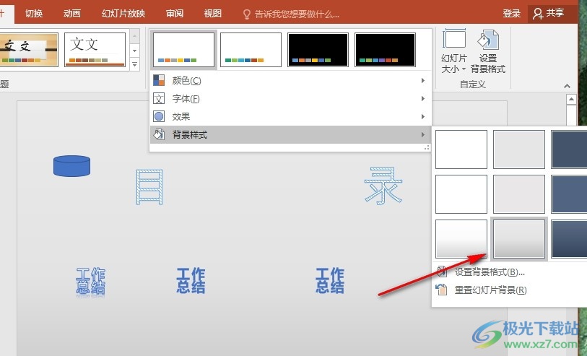Choose the second white variant thumbnail
The height and width of the screenshot is (356, 587).
tap(251, 49)
